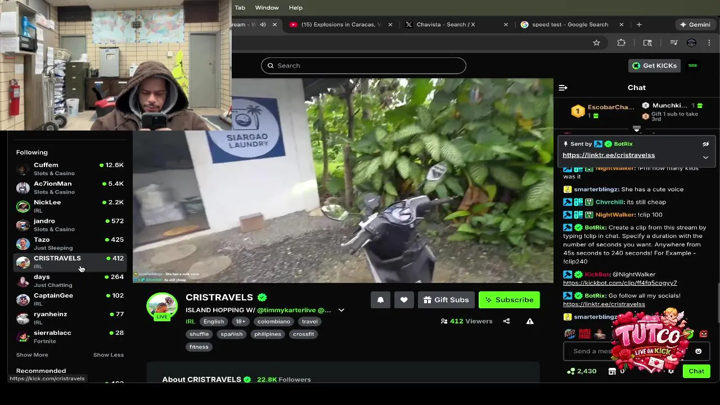Screen dimensions: 720x405
Task: Open a new browser tab
Action: (x=639, y=25)
